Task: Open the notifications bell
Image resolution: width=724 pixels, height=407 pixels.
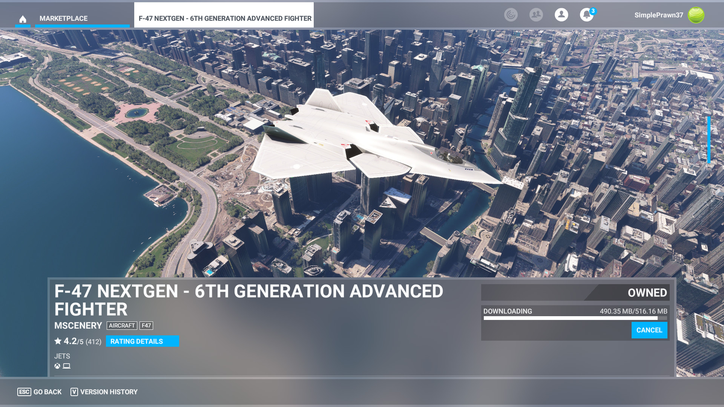Action: tap(586, 15)
